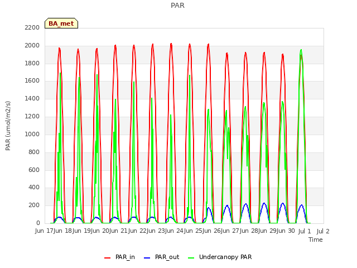Click the Jun 23 red PAR_in peak
This screenshot has width=357, height=268.
171,44
